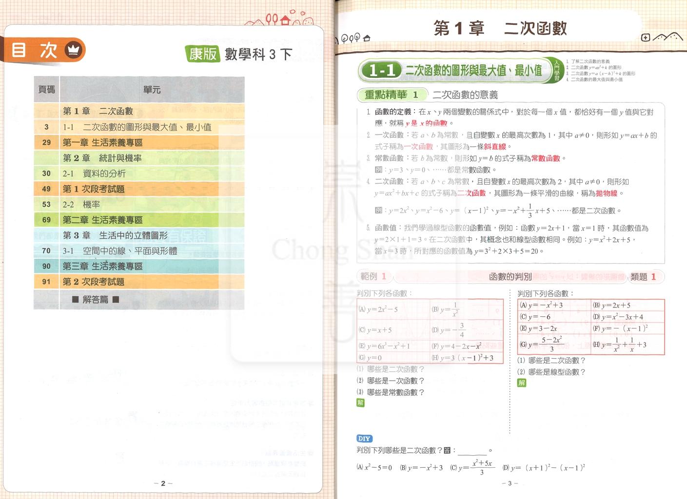Click the blue DIY badge
This screenshot has width=687, height=499.
(x=364, y=439)
